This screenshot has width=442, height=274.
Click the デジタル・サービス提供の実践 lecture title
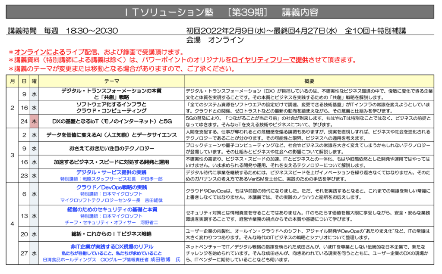(111, 172)
